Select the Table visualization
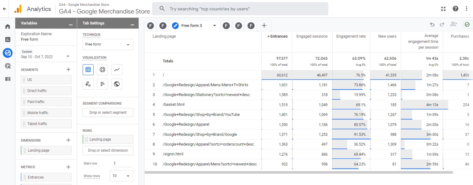Image resolution: width=473 pixels, height=185 pixels. click(x=88, y=69)
